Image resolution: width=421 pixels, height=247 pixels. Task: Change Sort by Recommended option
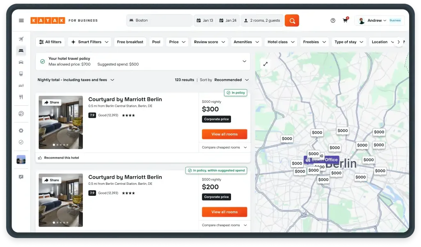[231, 80]
